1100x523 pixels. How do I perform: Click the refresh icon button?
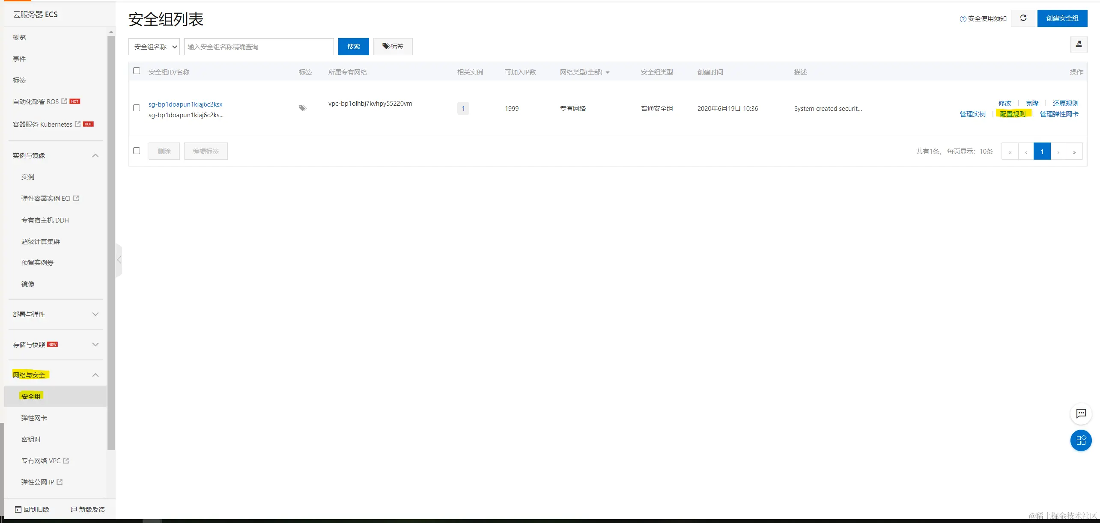(1023, 18)
